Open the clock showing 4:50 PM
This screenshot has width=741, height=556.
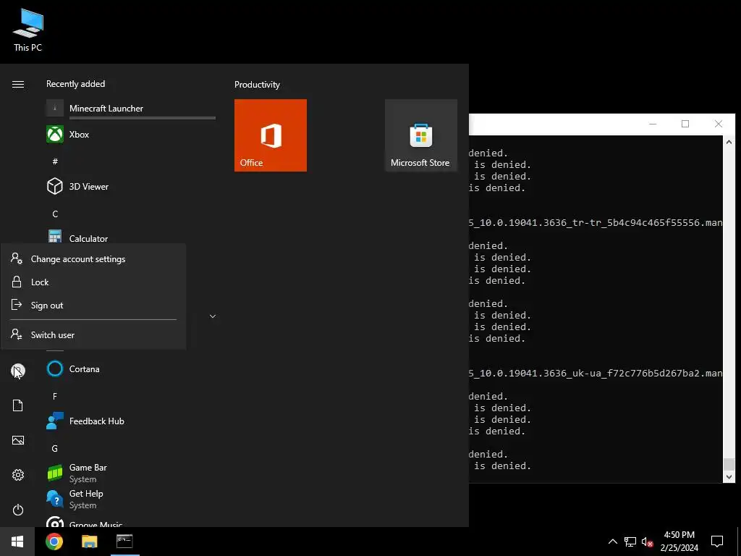click(x=679, y=542)
